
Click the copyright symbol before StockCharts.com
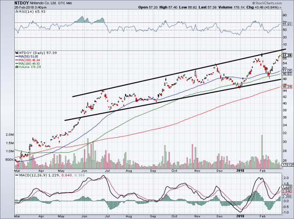[254, 3]
